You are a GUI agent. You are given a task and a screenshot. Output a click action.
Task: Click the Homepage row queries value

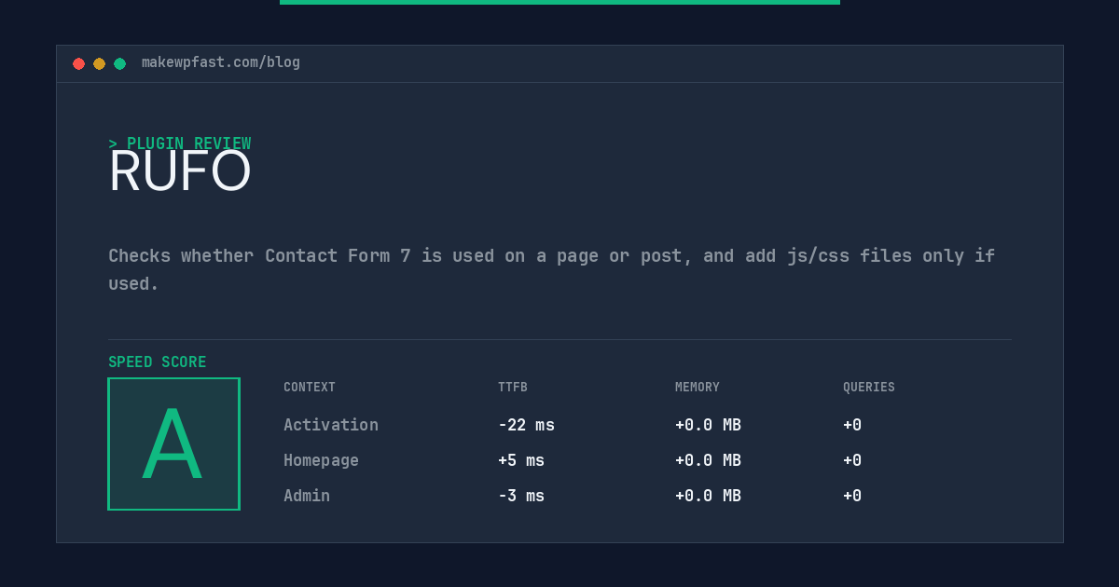(x=852, y=460)
